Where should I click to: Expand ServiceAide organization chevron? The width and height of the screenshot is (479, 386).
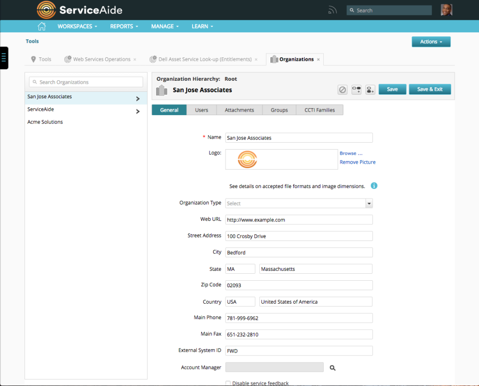pyautogui.click(x=138, y=112)
